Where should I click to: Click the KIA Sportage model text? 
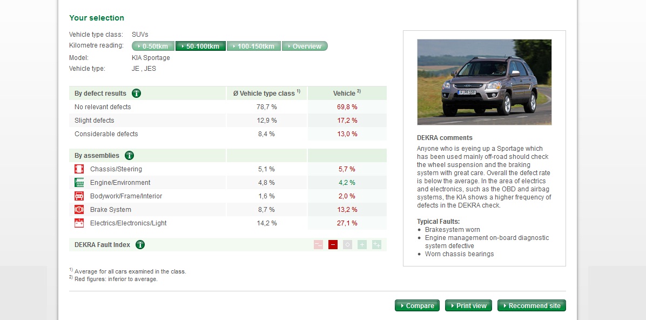click(151, 58)
